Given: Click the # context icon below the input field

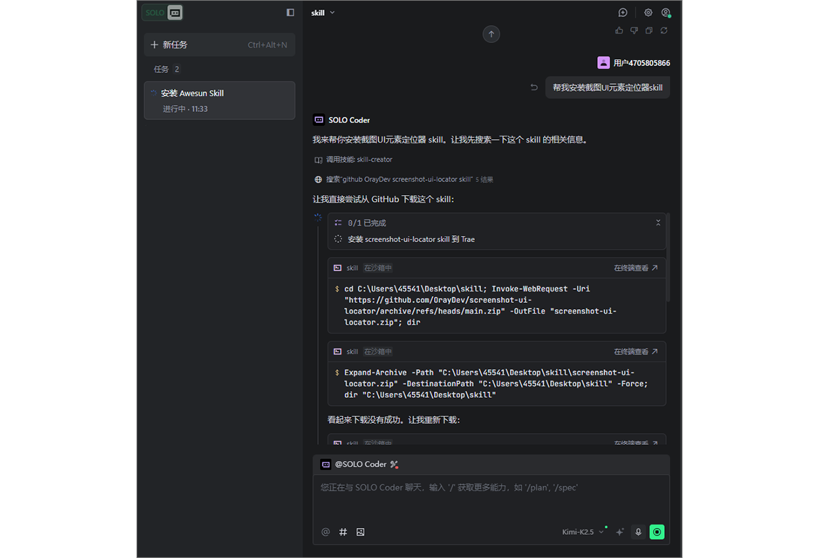Looking at the screenshot, I should (343, 531).
